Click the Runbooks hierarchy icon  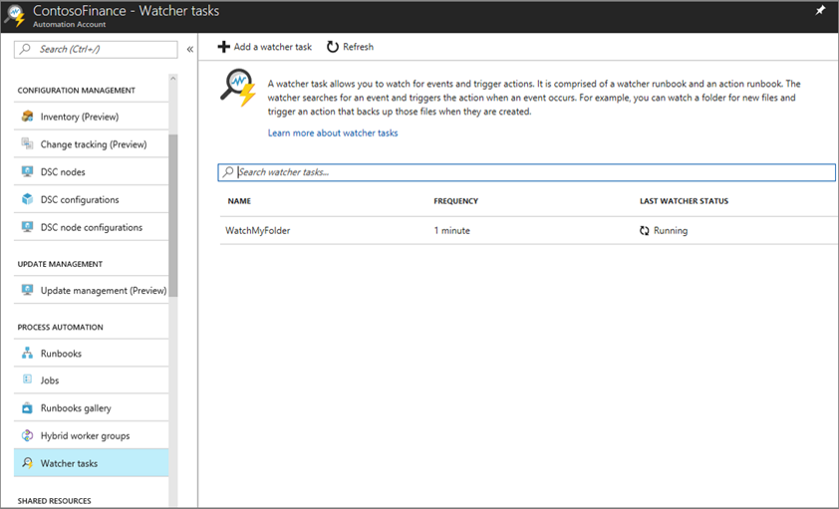click(27, 353)
